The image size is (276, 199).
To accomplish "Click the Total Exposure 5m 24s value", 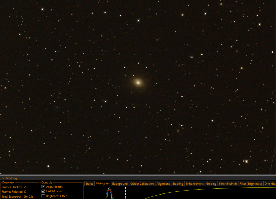I will point(29,196).
